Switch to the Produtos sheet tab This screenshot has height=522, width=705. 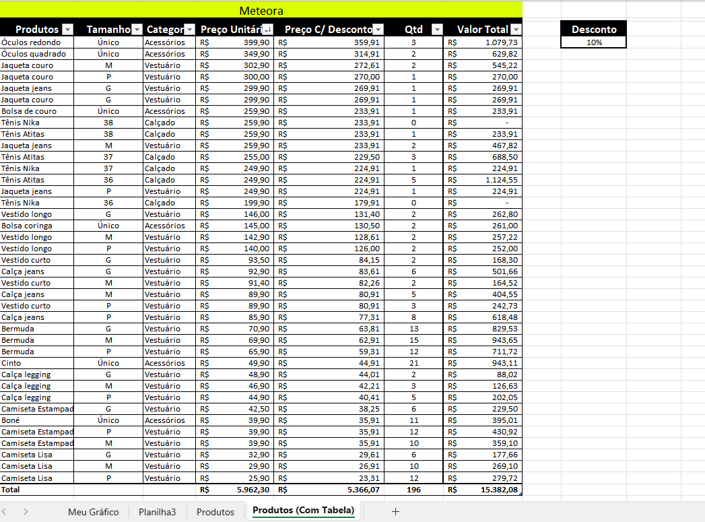215,512
